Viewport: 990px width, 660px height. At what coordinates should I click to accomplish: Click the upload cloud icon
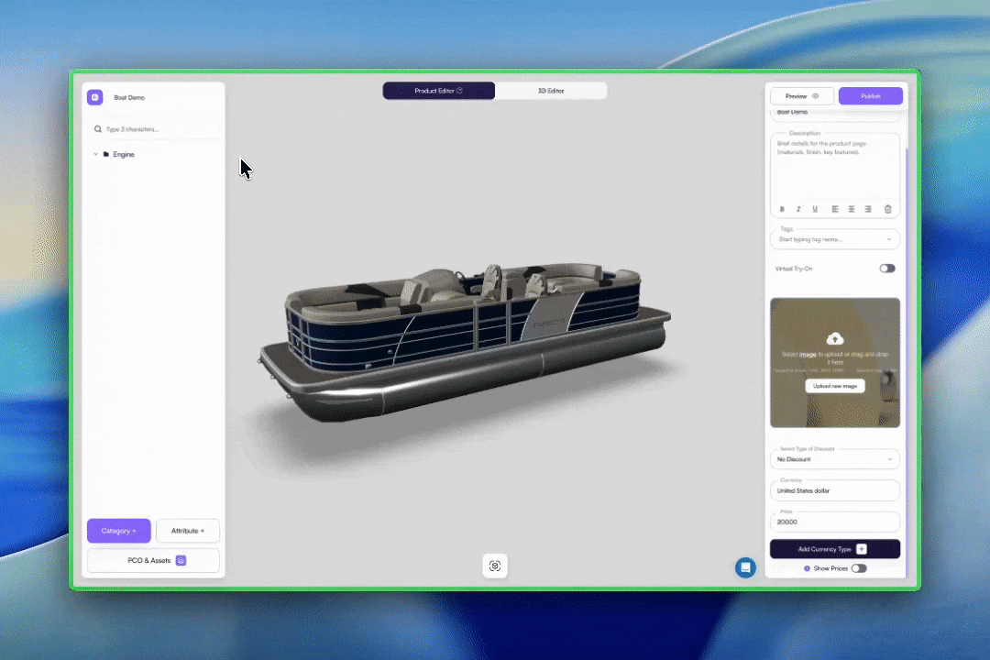[x=834, y=339]
